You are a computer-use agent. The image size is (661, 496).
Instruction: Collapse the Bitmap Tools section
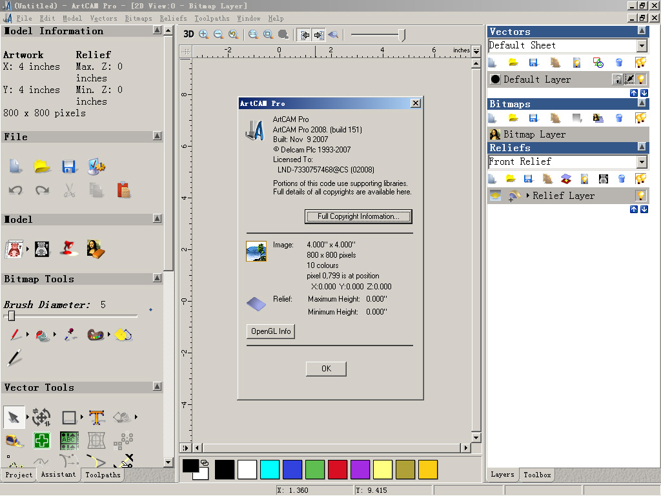(158, 278)
